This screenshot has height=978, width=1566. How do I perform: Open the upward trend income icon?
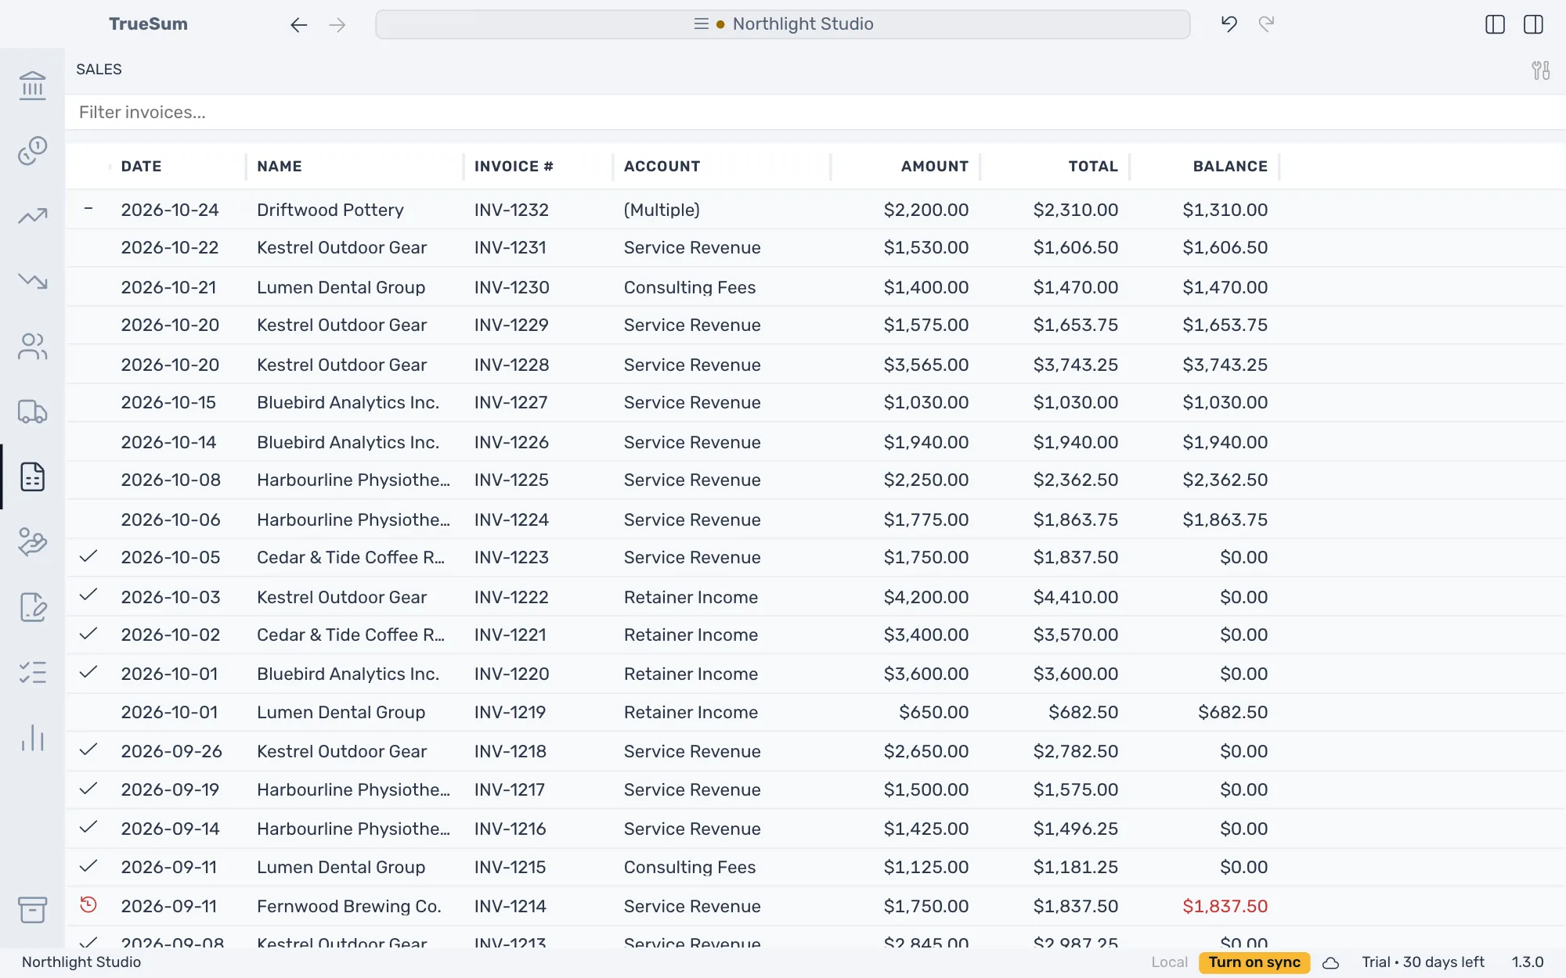[x=32, y=216]
